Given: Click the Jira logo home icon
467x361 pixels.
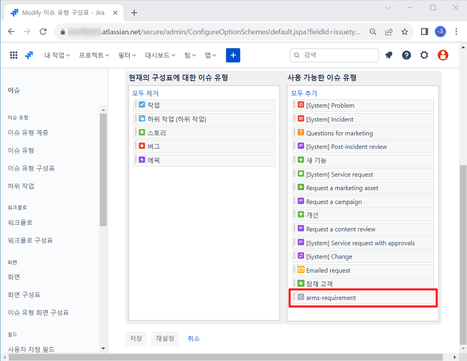Looking at the screenshot, I should 29,55.
